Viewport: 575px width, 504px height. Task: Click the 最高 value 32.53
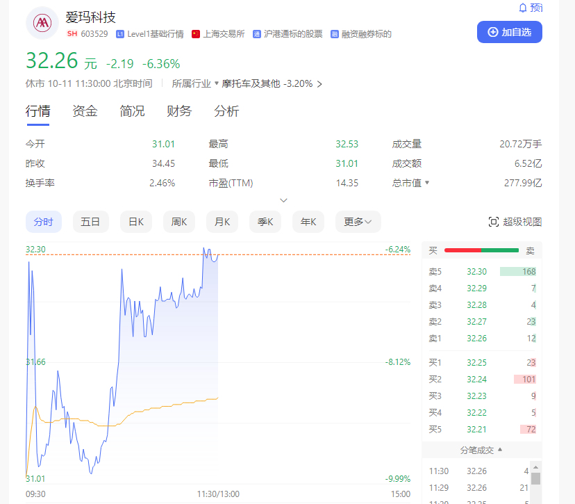tap(347, 144)
